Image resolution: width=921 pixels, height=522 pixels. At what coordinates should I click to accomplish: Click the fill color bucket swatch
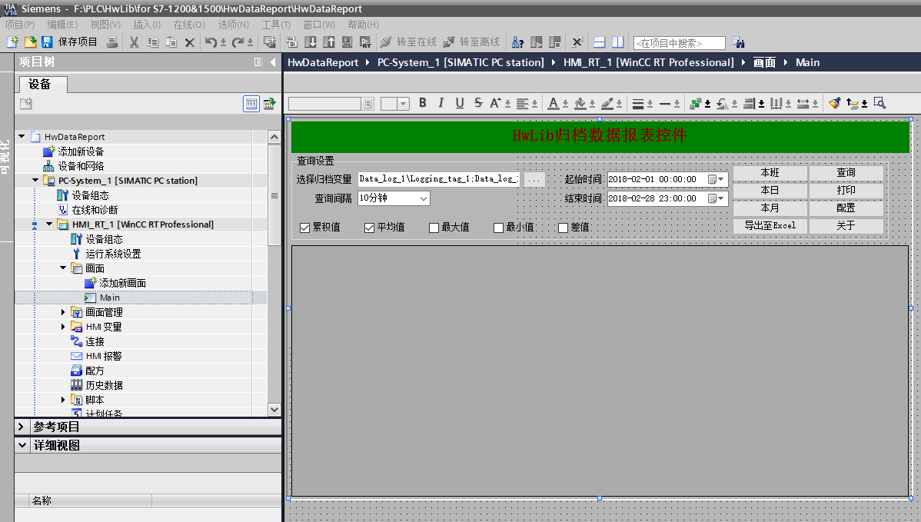580,103
